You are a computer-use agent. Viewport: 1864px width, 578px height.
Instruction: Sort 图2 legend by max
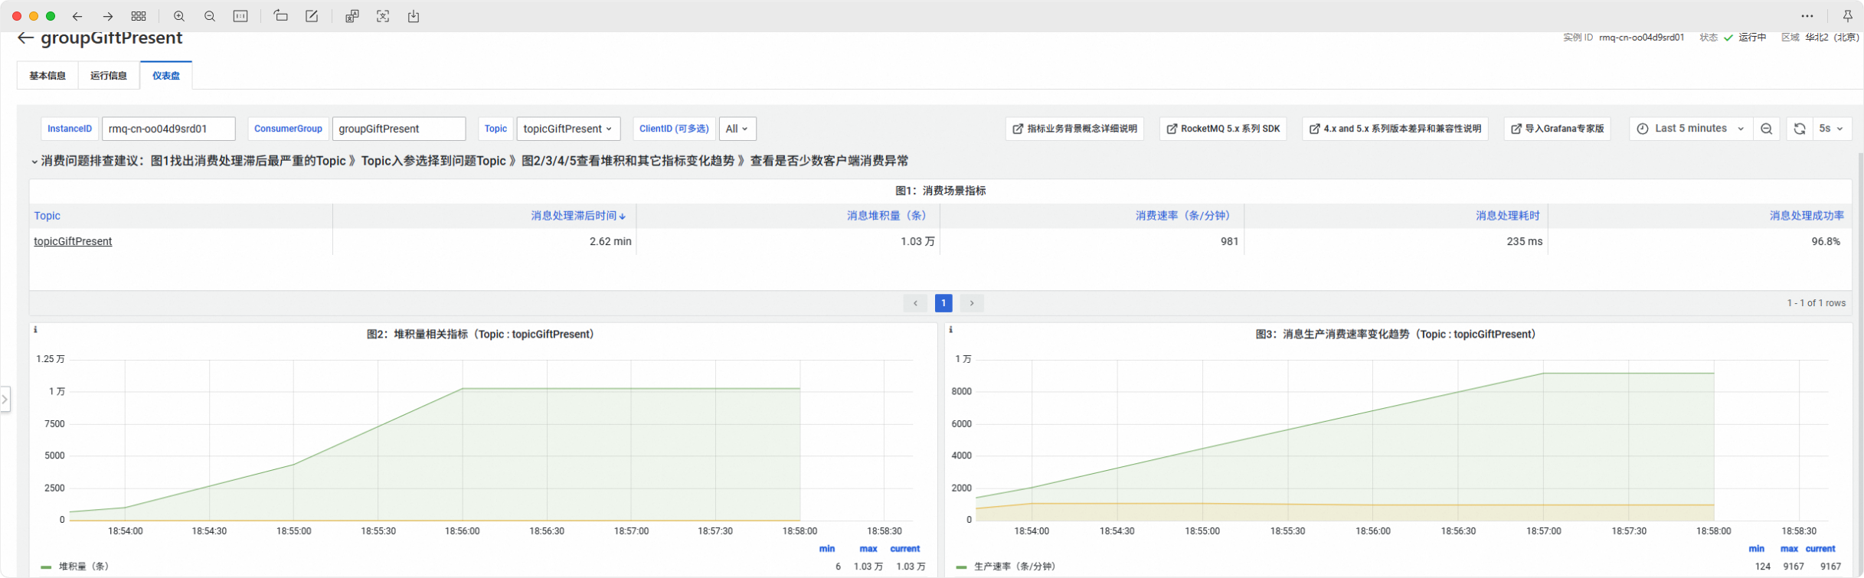pyautogui.click(x=868, y=549)
